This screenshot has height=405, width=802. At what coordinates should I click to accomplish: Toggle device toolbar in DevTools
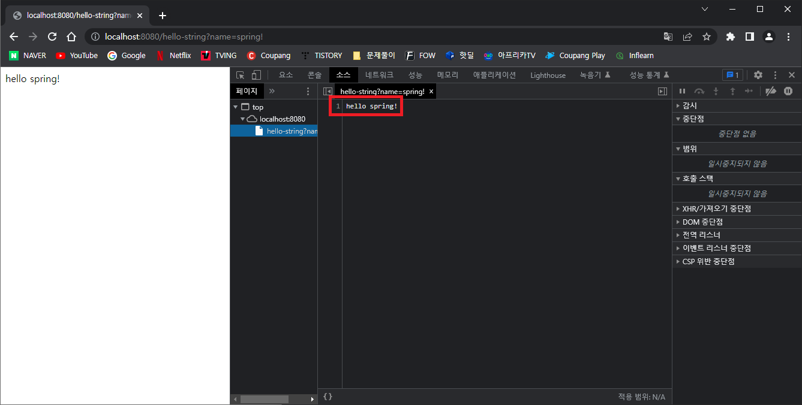click(x=256, y=75)
